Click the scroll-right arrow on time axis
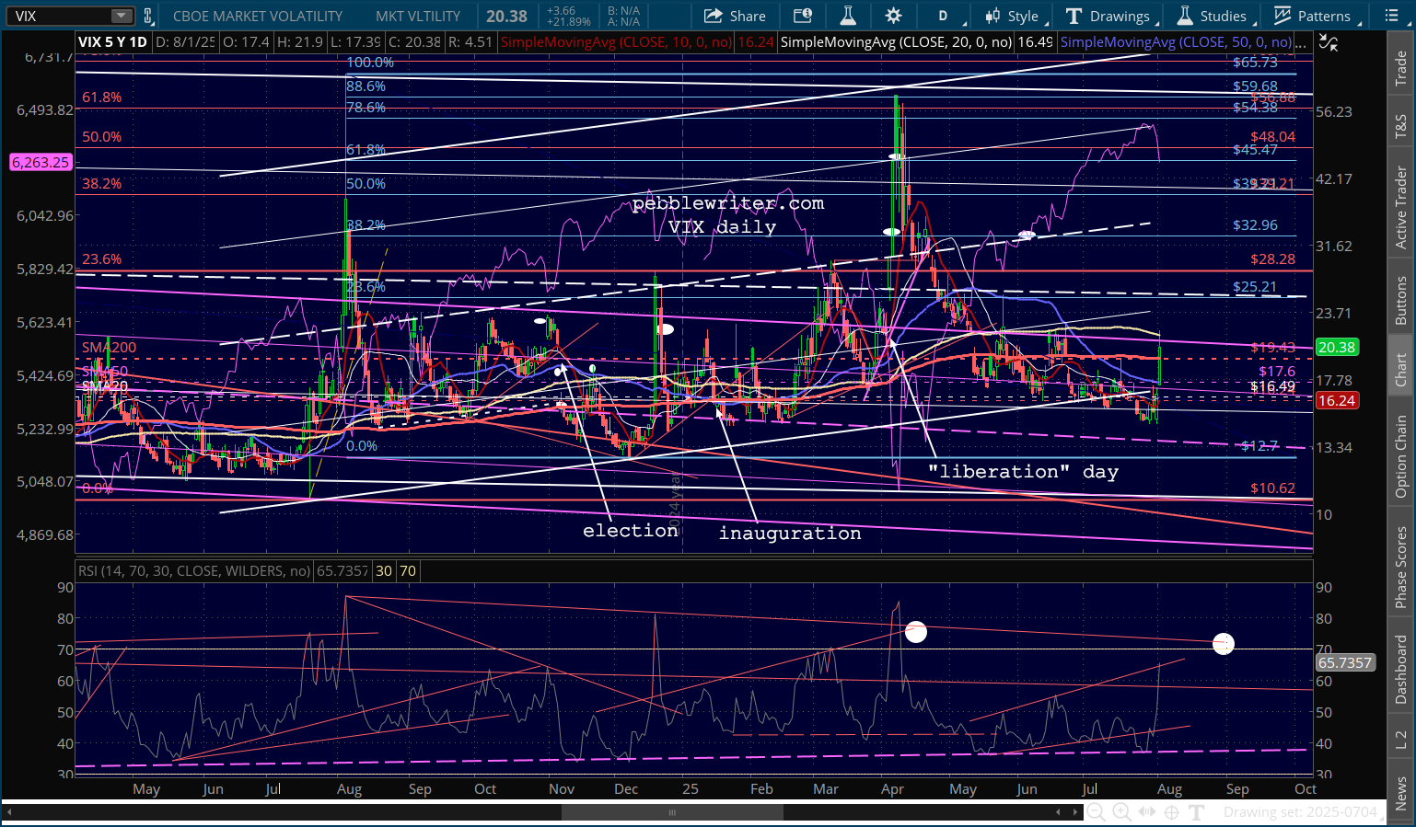Screen dimensions: 1416x827 pyautogui.click(x=1074, y=812)
